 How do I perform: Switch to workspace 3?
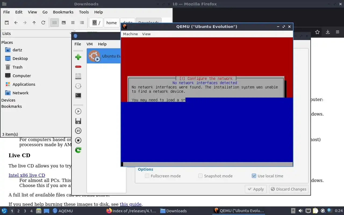coord(25,211)
